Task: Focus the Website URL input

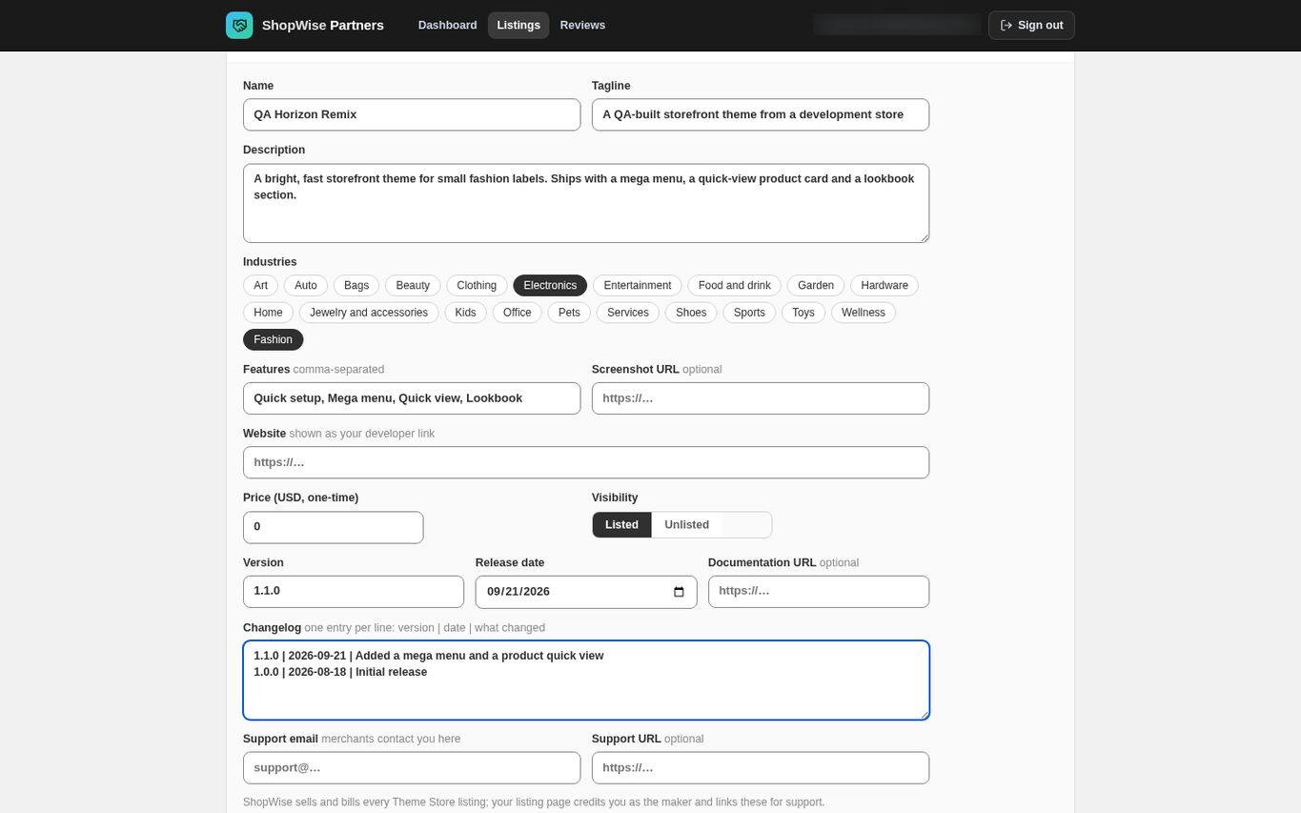Action: coord(586,462)
